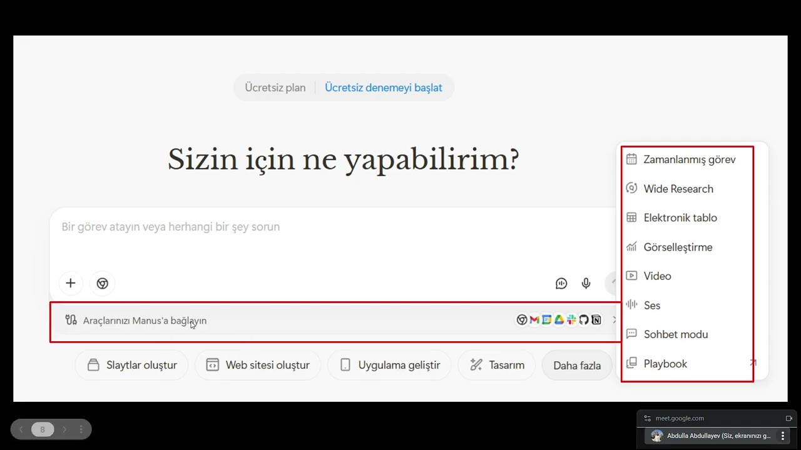Click the Google Drive connector icon
Screen dimensions: 801x450
coord(559,320)
